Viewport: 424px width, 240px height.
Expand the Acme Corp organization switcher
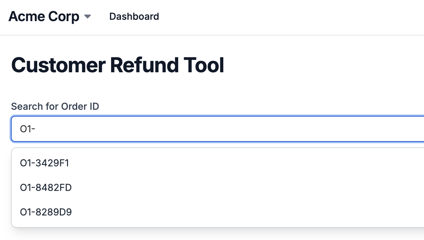click(x=88, y=17)
